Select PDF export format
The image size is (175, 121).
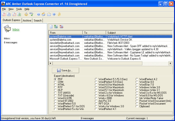[x=55, y=79]
